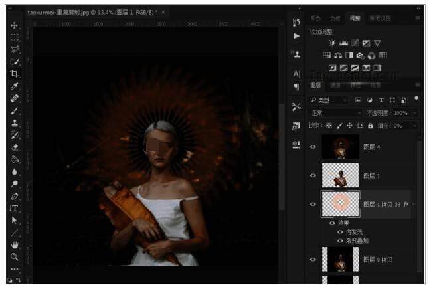This screenshot has height=285, width=429.
Task: Toggle lock transparent pixels
Action: click(x=329, y=126)
